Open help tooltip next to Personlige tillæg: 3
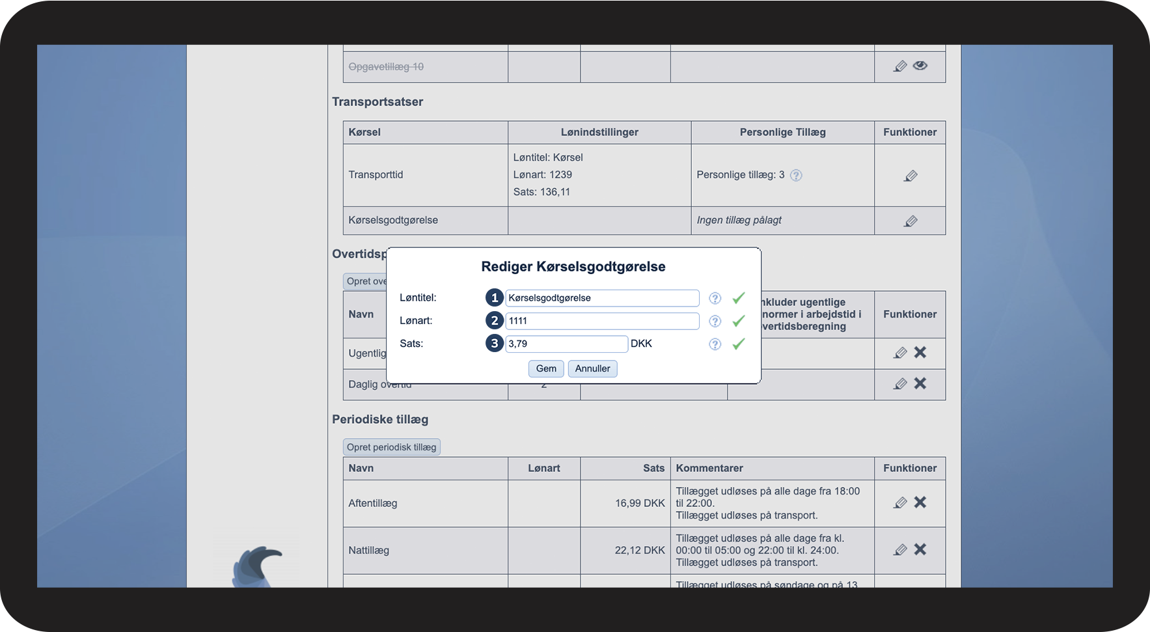Image resolution: width=1150 pixels, height=632 pixels. click(796, 175)
